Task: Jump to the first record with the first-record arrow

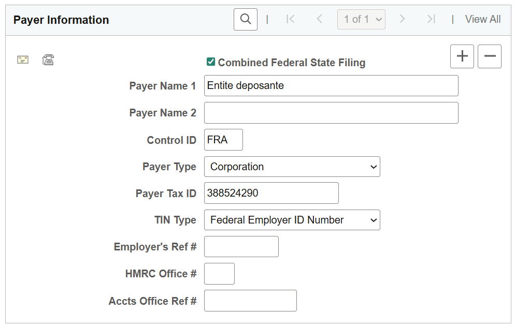Action: (291, 19)
